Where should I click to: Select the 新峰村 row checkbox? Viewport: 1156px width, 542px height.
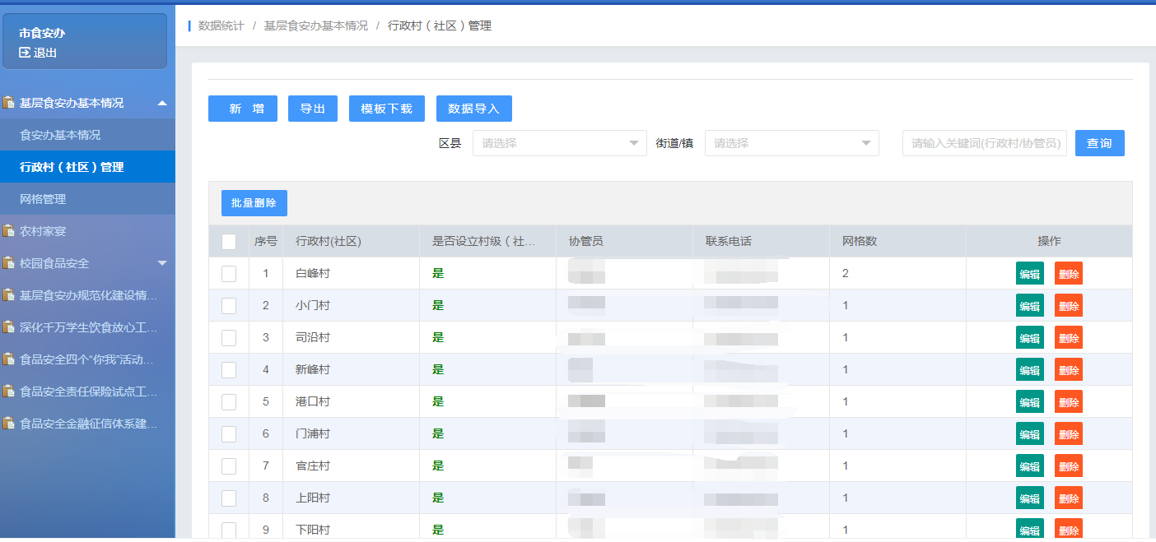click(x=229, y=369)
